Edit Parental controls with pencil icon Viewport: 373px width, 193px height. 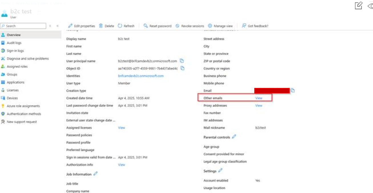[x=234, y=137]
